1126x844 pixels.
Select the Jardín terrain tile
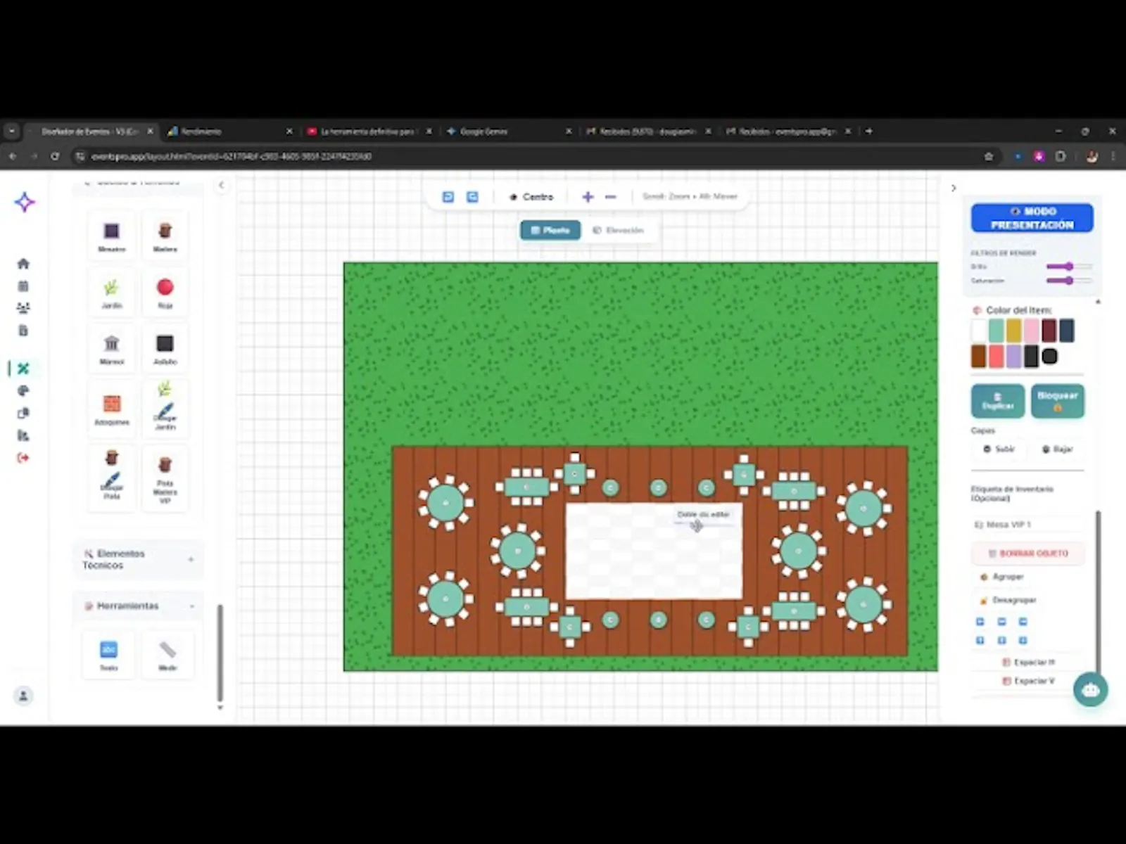pyautogui.click(x=111, y=293)
